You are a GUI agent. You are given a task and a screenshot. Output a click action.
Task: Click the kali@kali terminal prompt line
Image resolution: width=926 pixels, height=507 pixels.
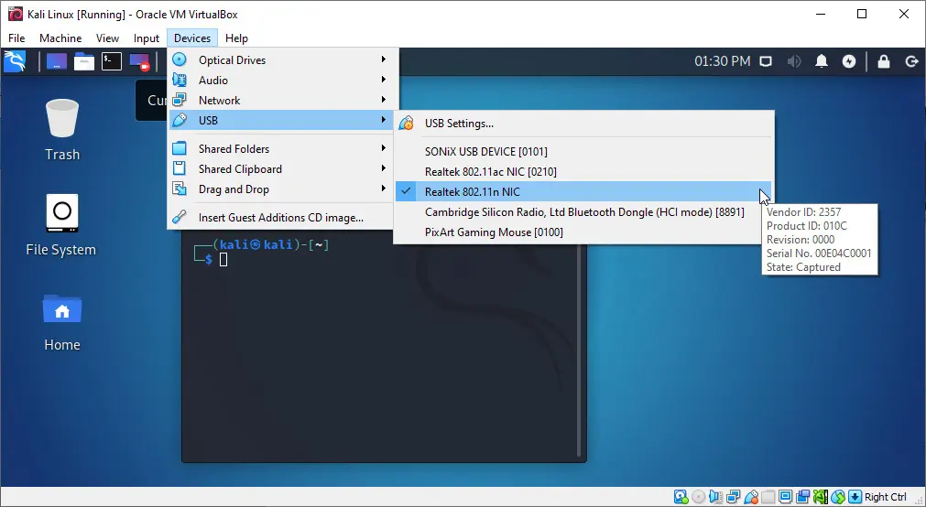[x=262, y=244]
